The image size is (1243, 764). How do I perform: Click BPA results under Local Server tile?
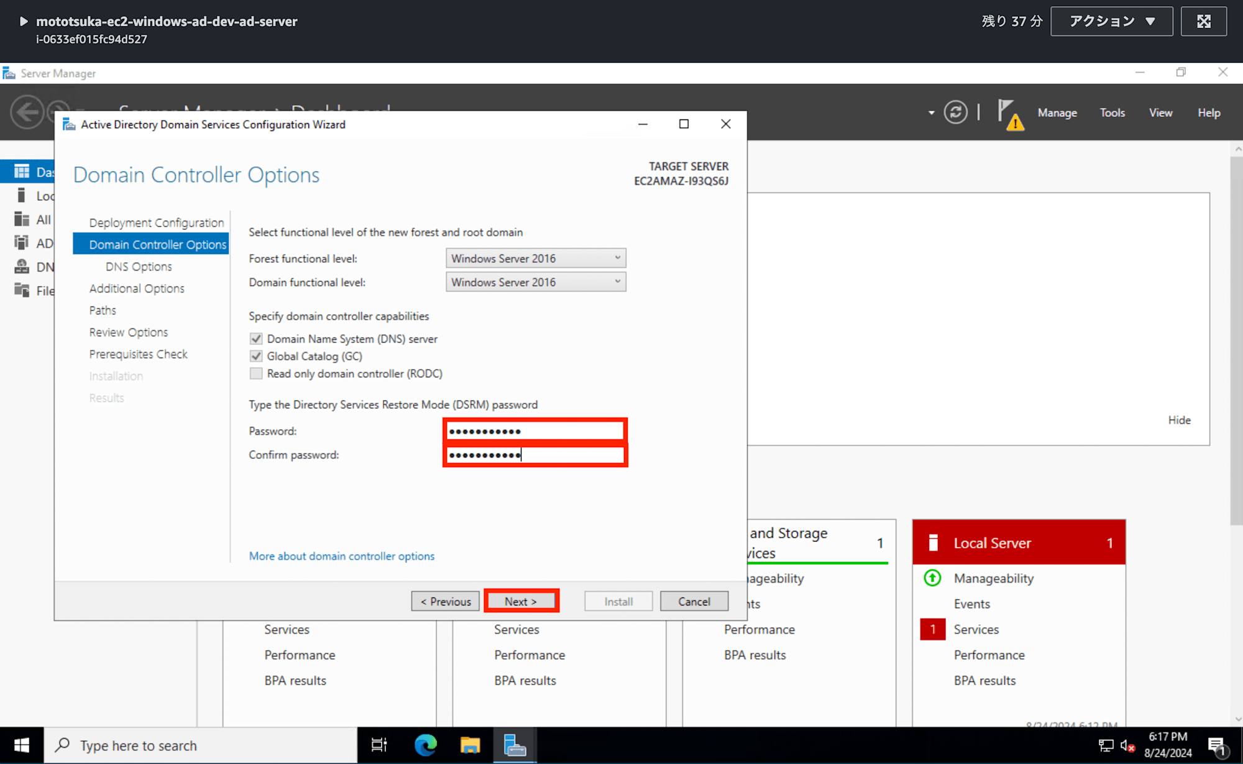click(x=984, y=680)
